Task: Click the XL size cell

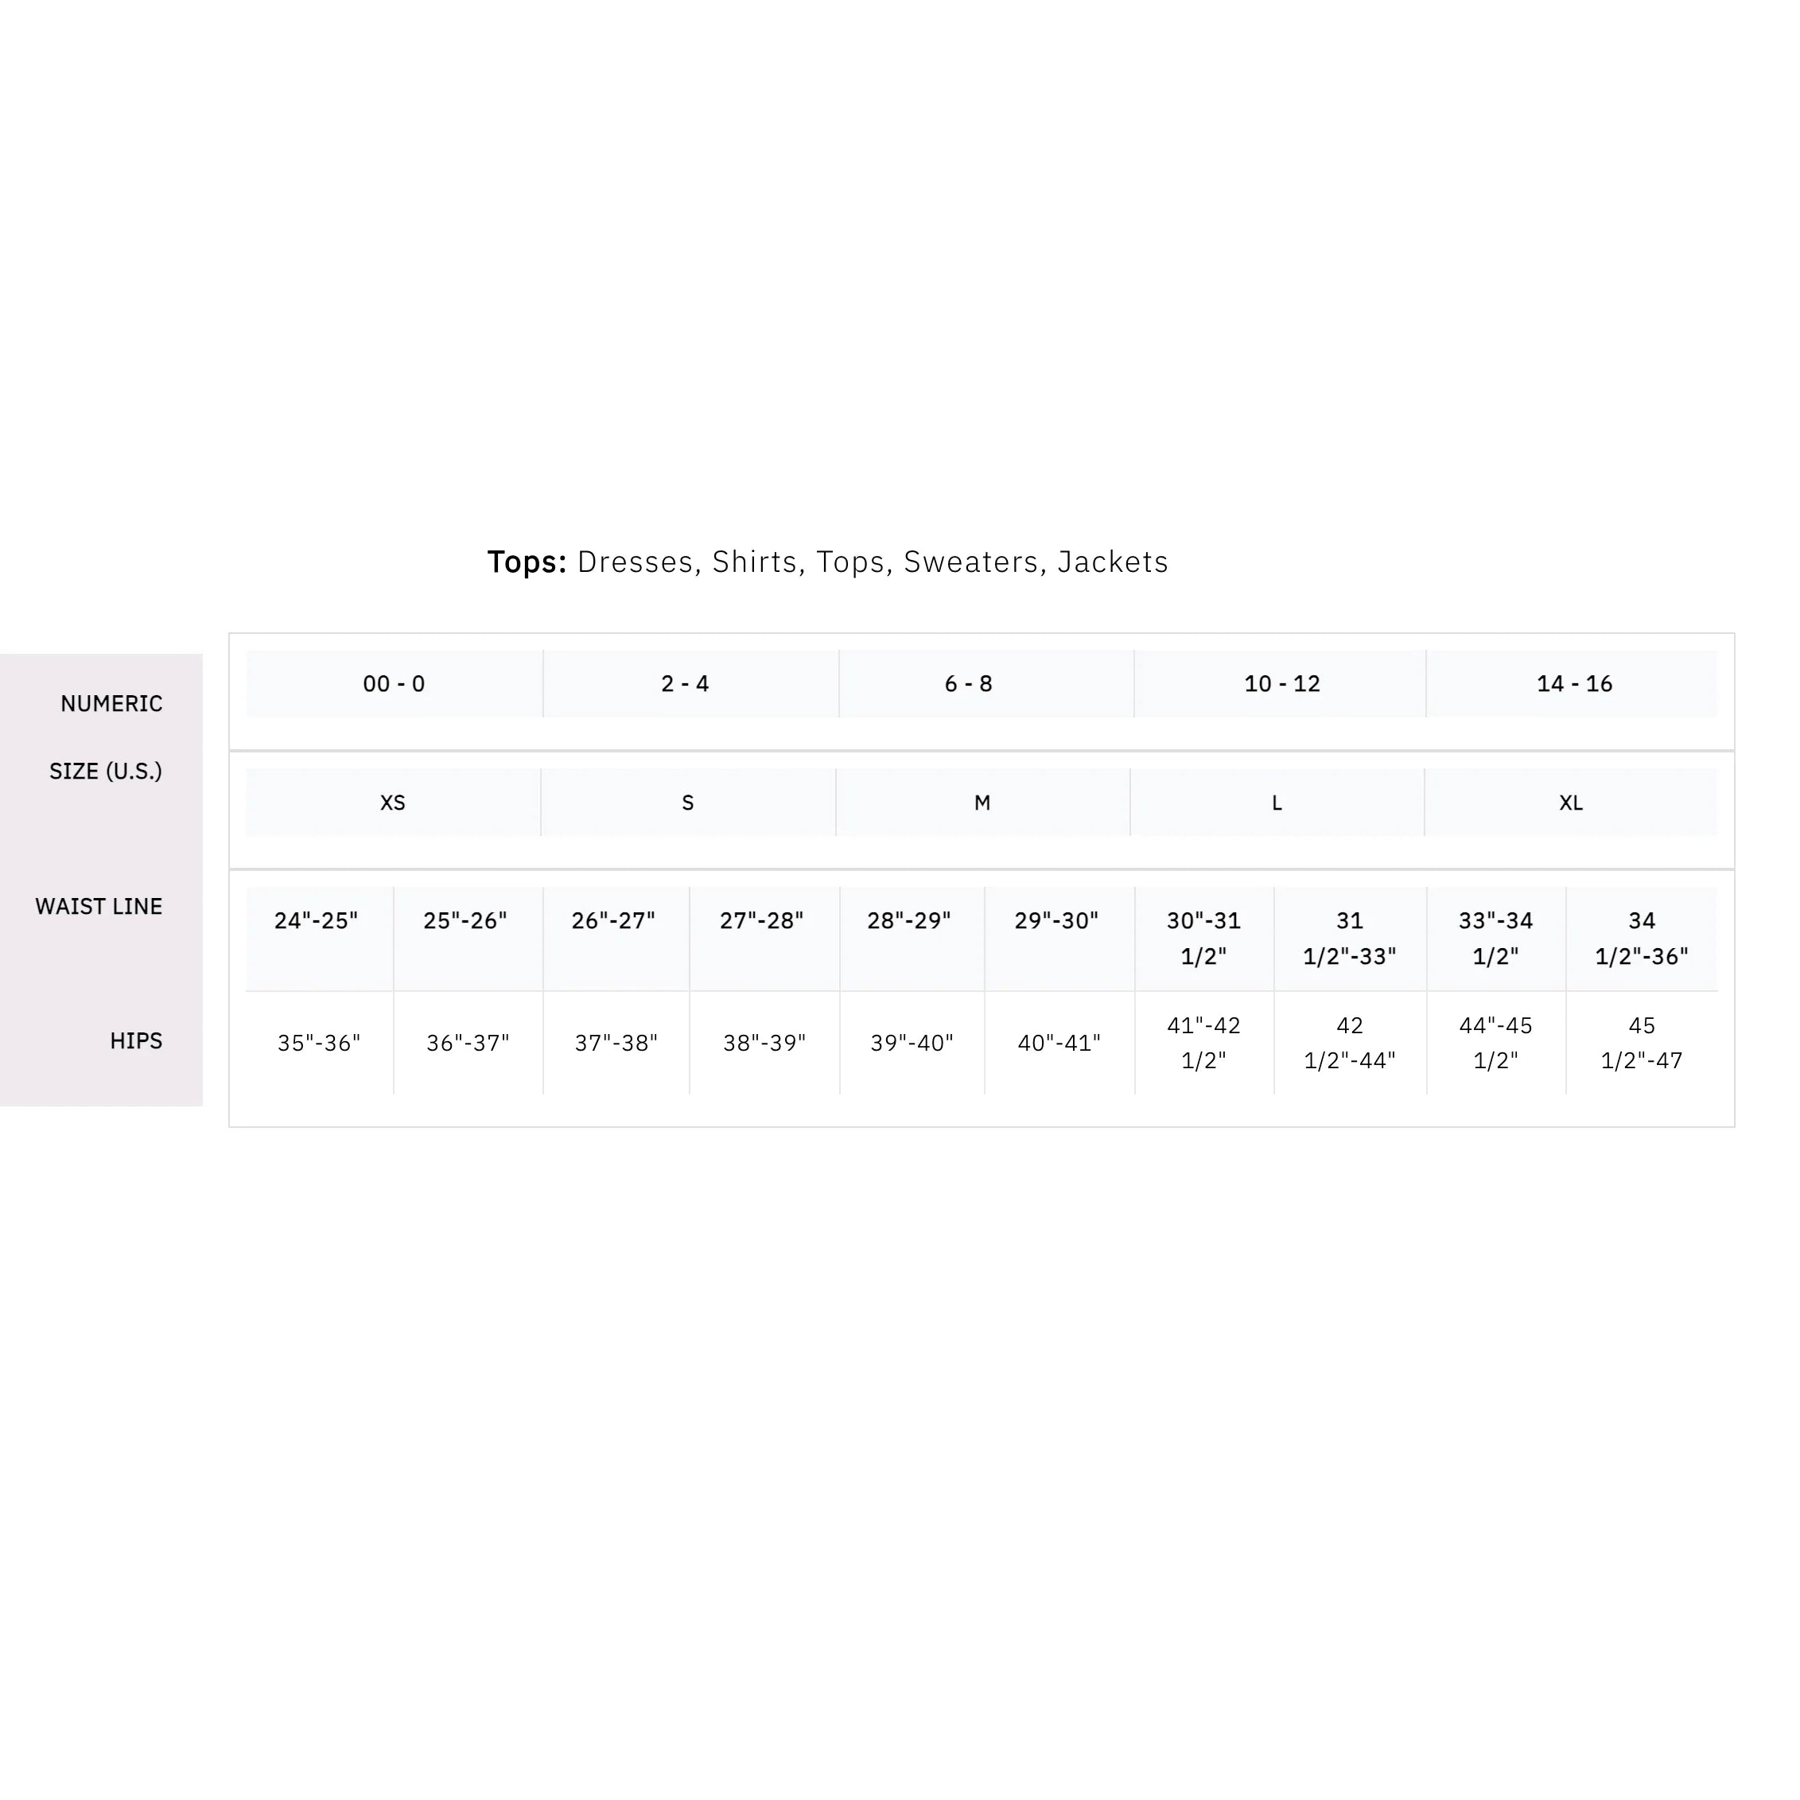Action: coord(1571,803)
